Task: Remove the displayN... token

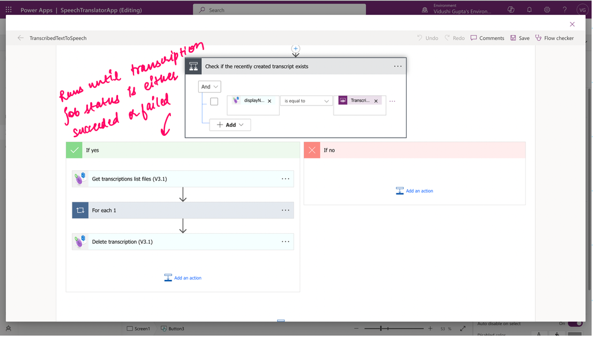Action: [269, 101]
